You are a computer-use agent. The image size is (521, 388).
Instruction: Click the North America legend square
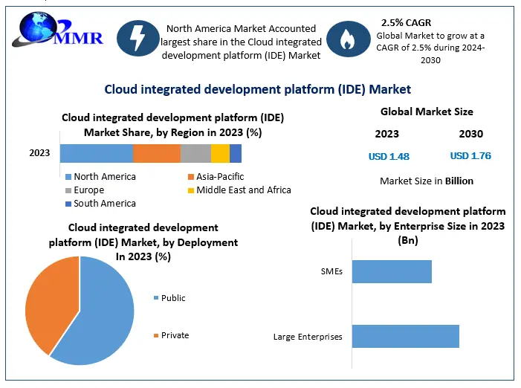click(x=68, y=177)
